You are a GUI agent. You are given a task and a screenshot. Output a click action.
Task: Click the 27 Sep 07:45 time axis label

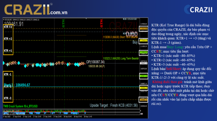click(x=17, y=116)
